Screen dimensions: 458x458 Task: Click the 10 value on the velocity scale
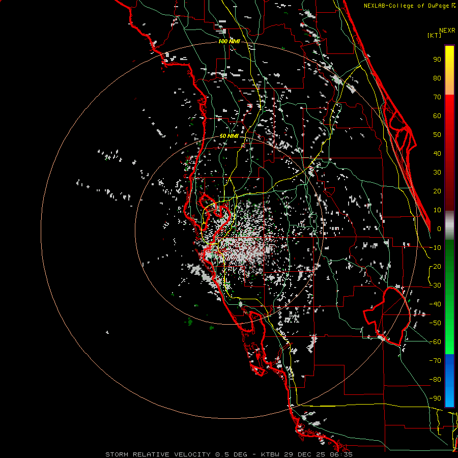click(437, 210)
